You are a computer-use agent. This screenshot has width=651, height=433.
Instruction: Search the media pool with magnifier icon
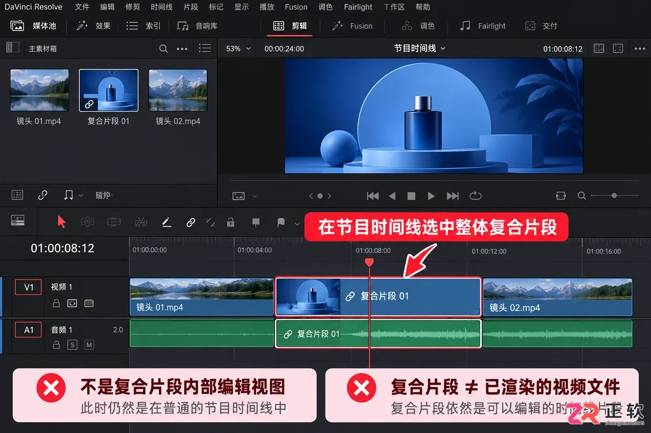coord(164,48)
